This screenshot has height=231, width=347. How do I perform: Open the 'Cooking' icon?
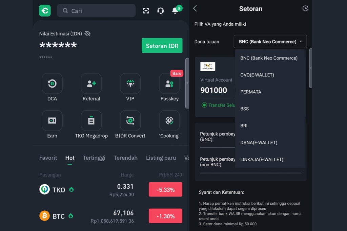pyautogui.click(x=169, y=121)
